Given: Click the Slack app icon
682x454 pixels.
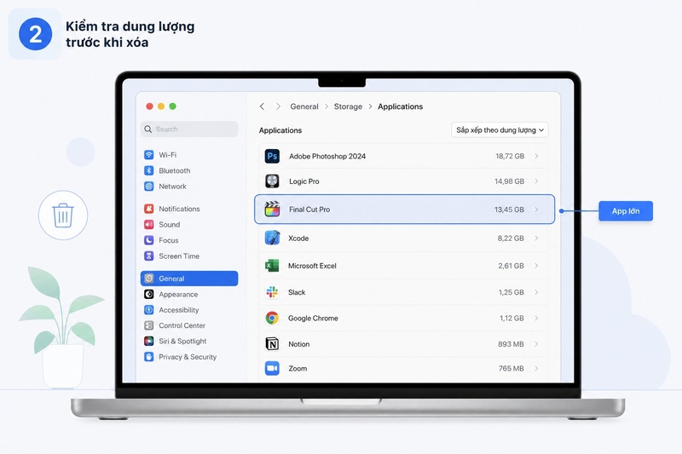Looking at the screenshot, I should [x=272, y=292].
